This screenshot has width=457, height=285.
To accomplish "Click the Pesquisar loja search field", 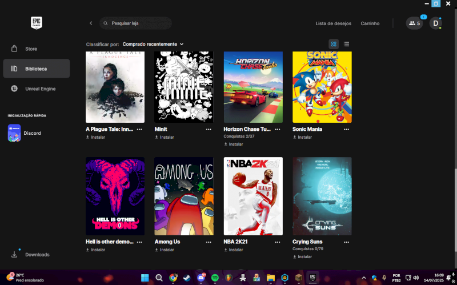I will (135, 23).
